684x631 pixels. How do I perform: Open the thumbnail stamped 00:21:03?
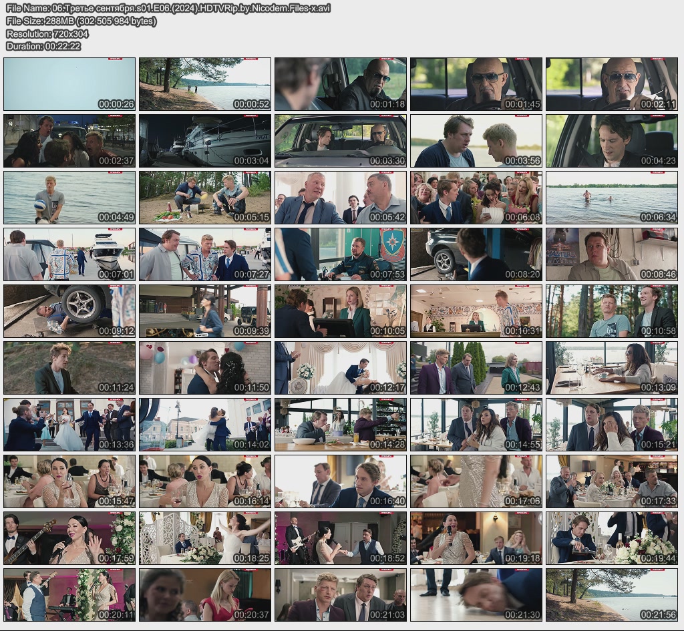(x=341, y=595)
